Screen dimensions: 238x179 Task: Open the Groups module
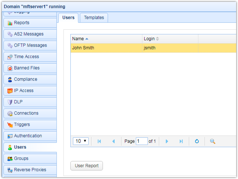click(30, 159)
